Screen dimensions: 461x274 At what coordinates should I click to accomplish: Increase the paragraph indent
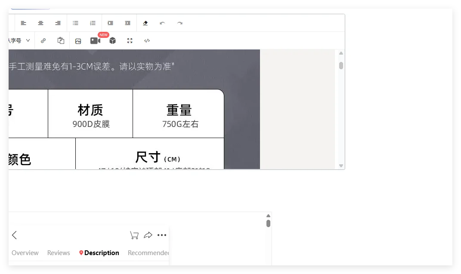[110, 23]
